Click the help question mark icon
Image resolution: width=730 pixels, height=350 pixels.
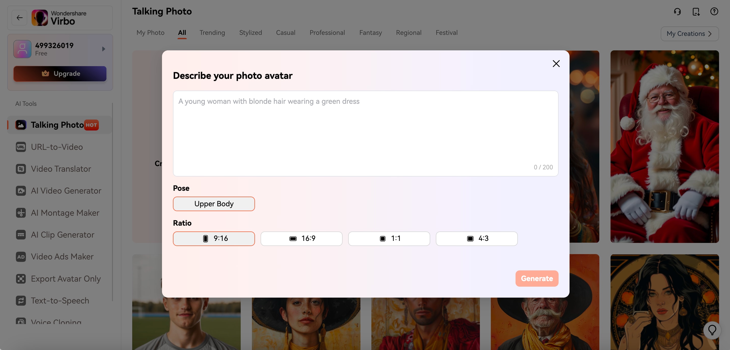[714, 12]
